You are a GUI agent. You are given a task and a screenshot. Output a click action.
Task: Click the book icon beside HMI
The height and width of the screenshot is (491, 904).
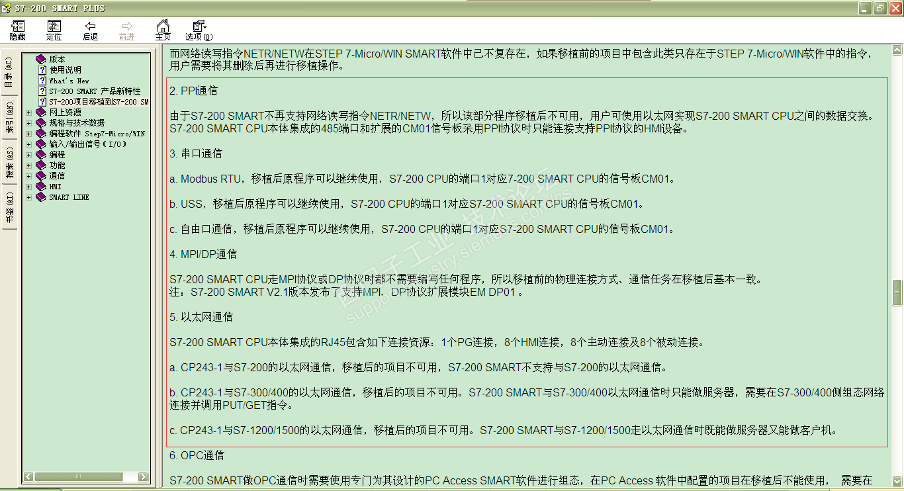coord(42,187)
